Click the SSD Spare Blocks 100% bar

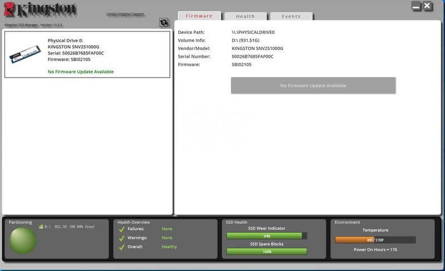click(x=267, y=252)
